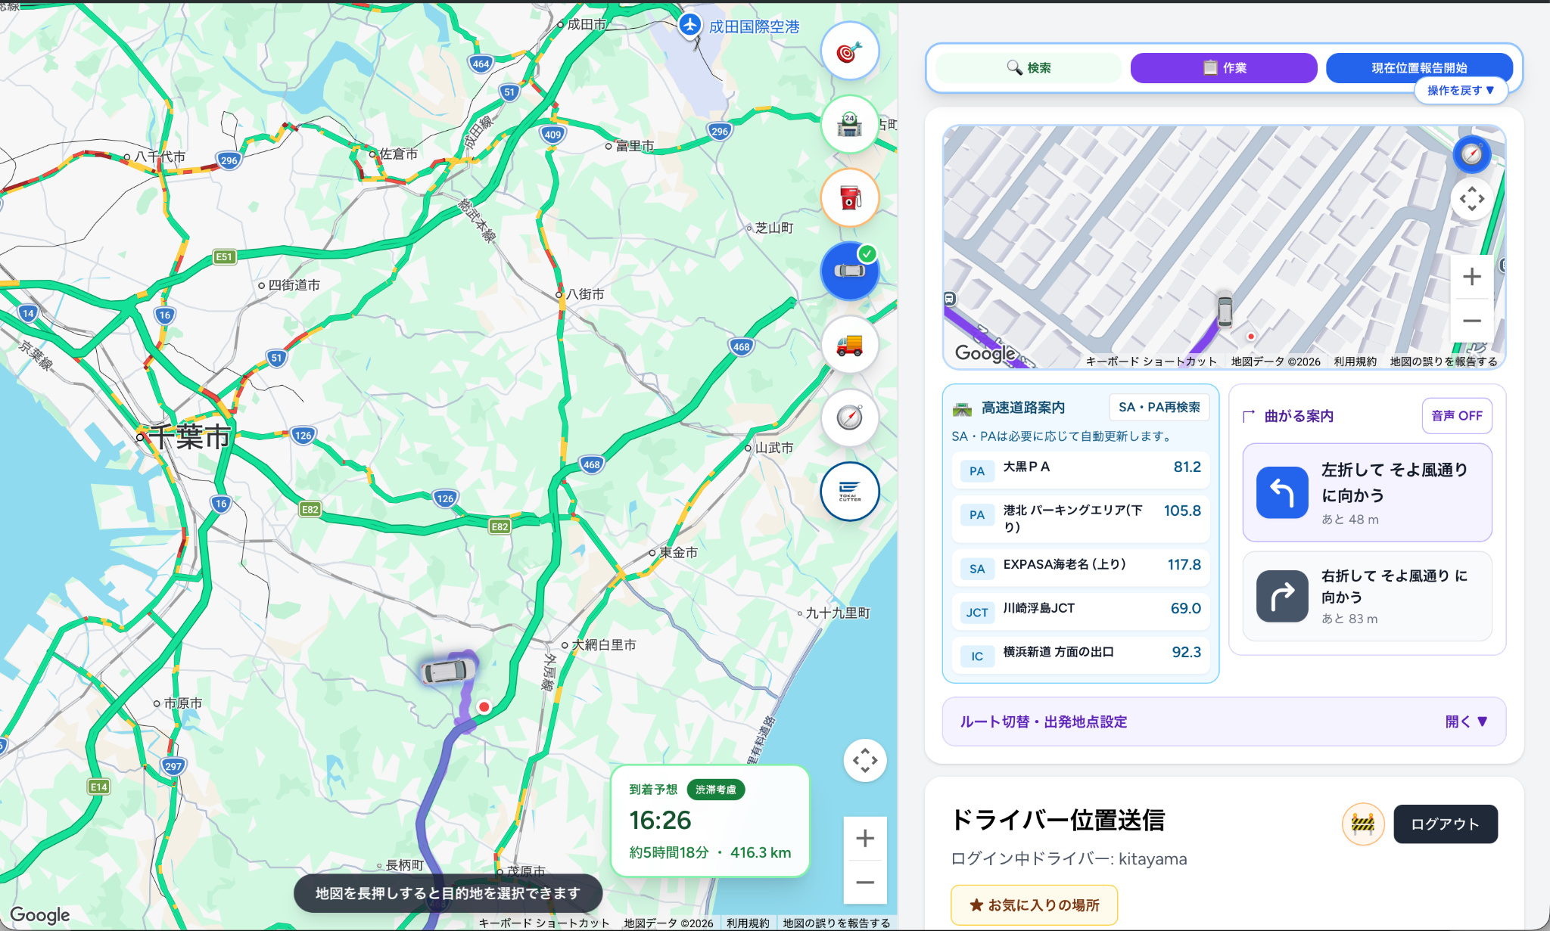
Task: Toggle the blue car mode button
Action: pyautogui.click(x=849, y=271)
